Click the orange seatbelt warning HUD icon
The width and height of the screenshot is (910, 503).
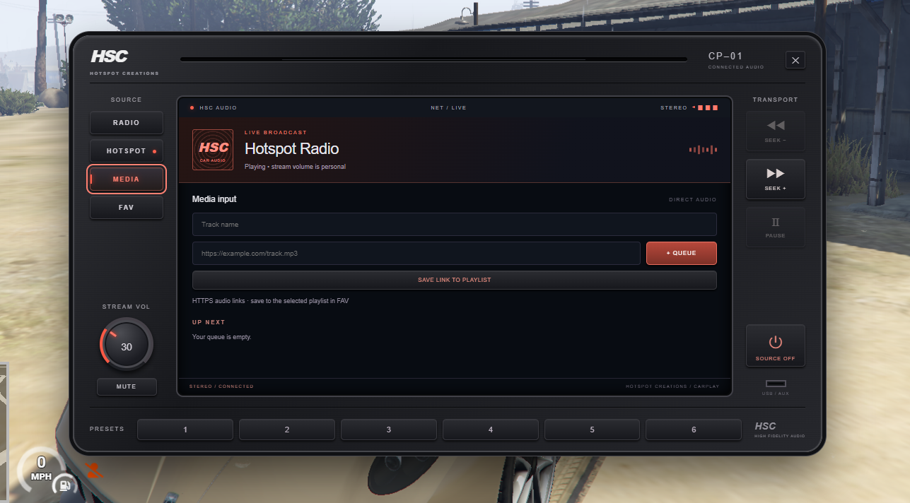coord(93,469)
